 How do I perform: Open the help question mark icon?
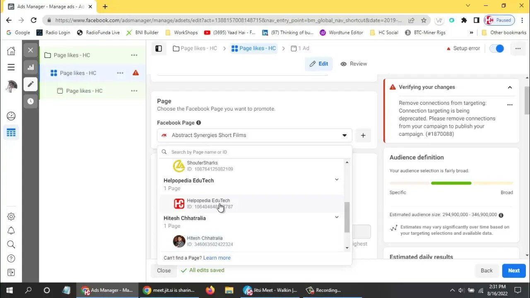11,259
